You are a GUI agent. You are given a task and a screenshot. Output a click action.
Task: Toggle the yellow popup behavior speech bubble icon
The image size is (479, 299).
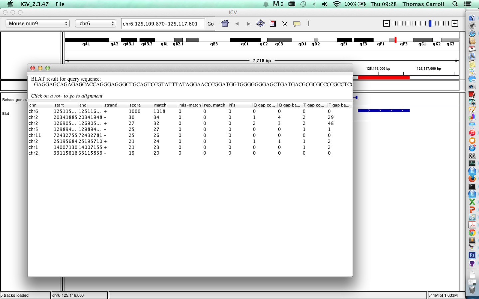pos(297,24)
